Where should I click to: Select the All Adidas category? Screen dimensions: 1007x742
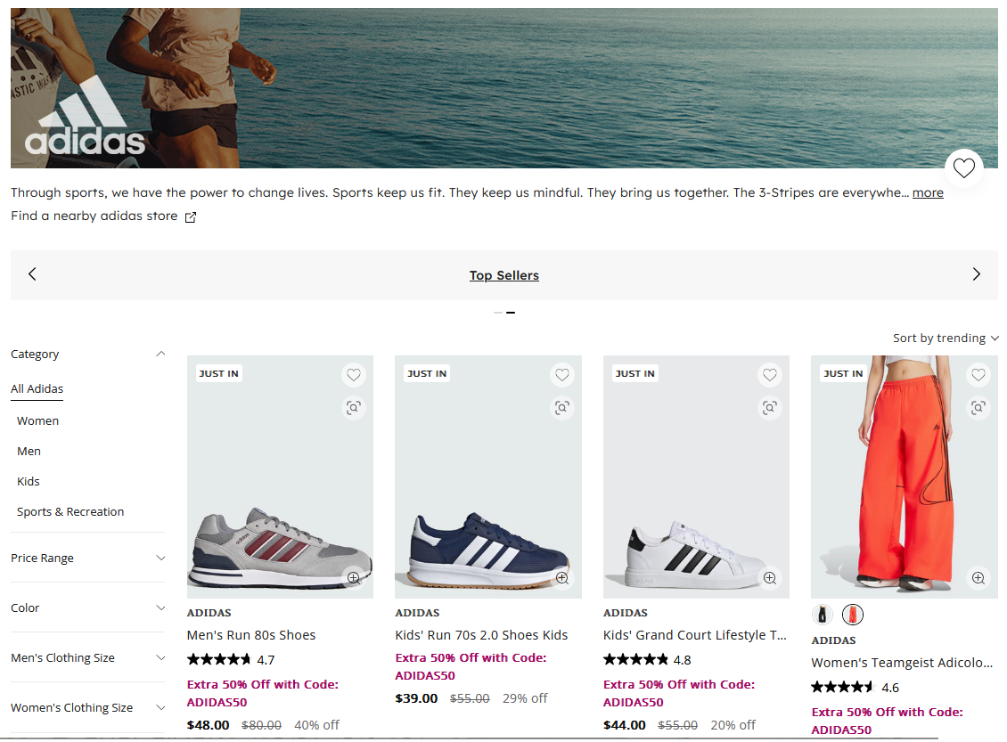[x=37, y=389]
